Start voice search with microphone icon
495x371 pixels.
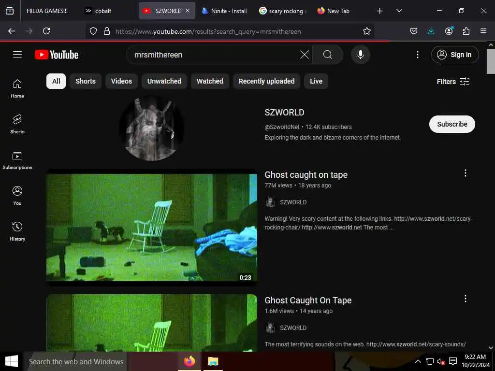(x=360, y=55)
